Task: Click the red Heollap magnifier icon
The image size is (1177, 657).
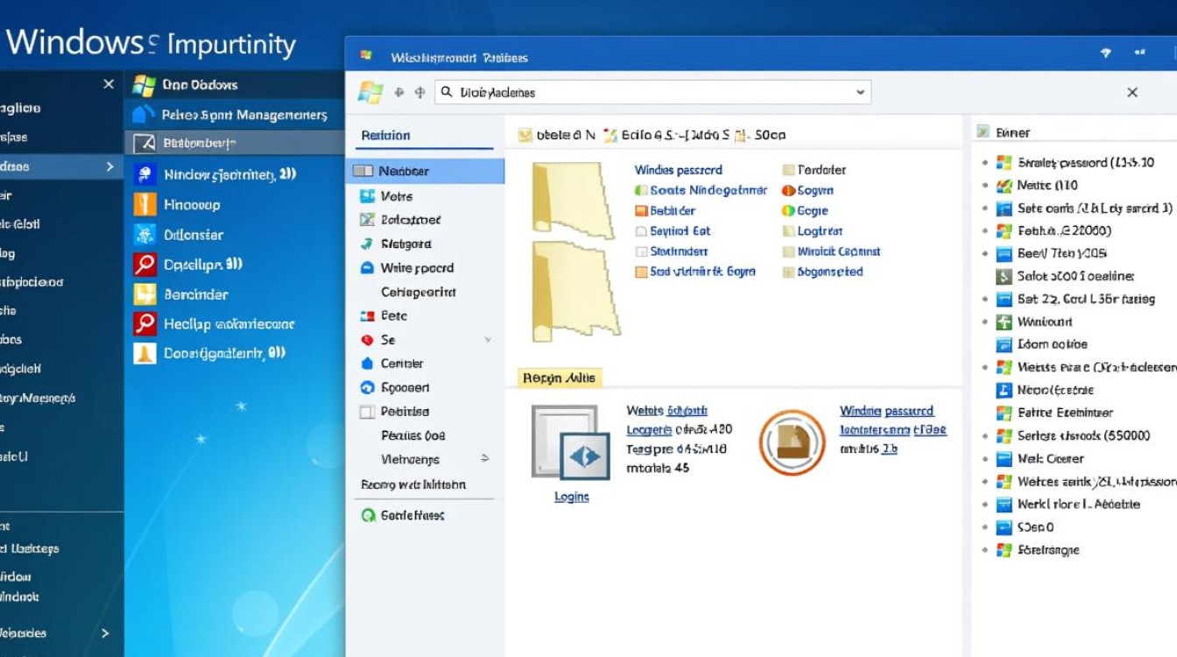Action: point(144,324)
